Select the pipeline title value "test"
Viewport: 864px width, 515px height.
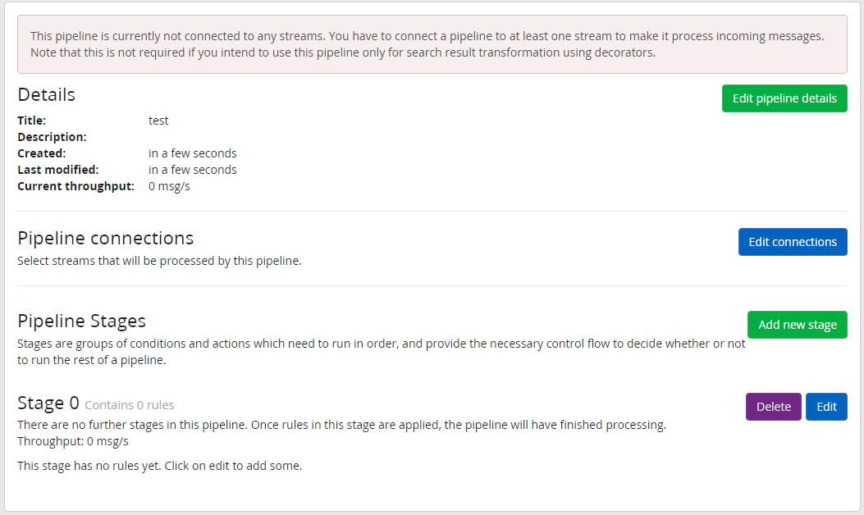point(158,121)
